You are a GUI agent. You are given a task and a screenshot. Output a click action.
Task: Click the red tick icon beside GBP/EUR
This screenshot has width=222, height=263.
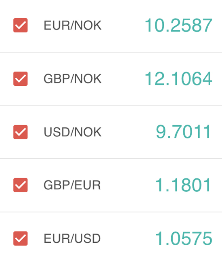pos(21,185)
